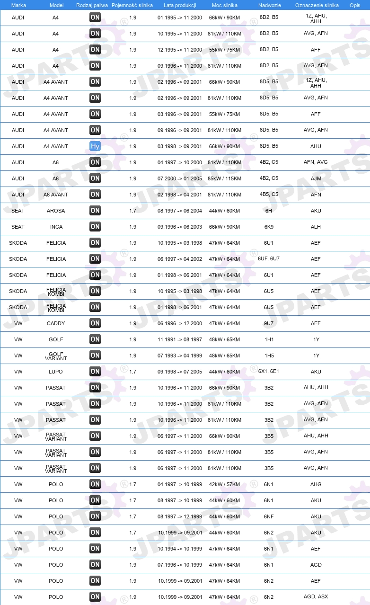This screenshot has height=605, width=370.
Task: Click the Rodzaj paliwa column header
Action: click(x=92, y=5)
